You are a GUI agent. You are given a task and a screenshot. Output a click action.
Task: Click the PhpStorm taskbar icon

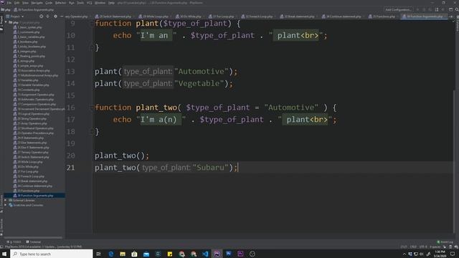[x=217, y=254]
